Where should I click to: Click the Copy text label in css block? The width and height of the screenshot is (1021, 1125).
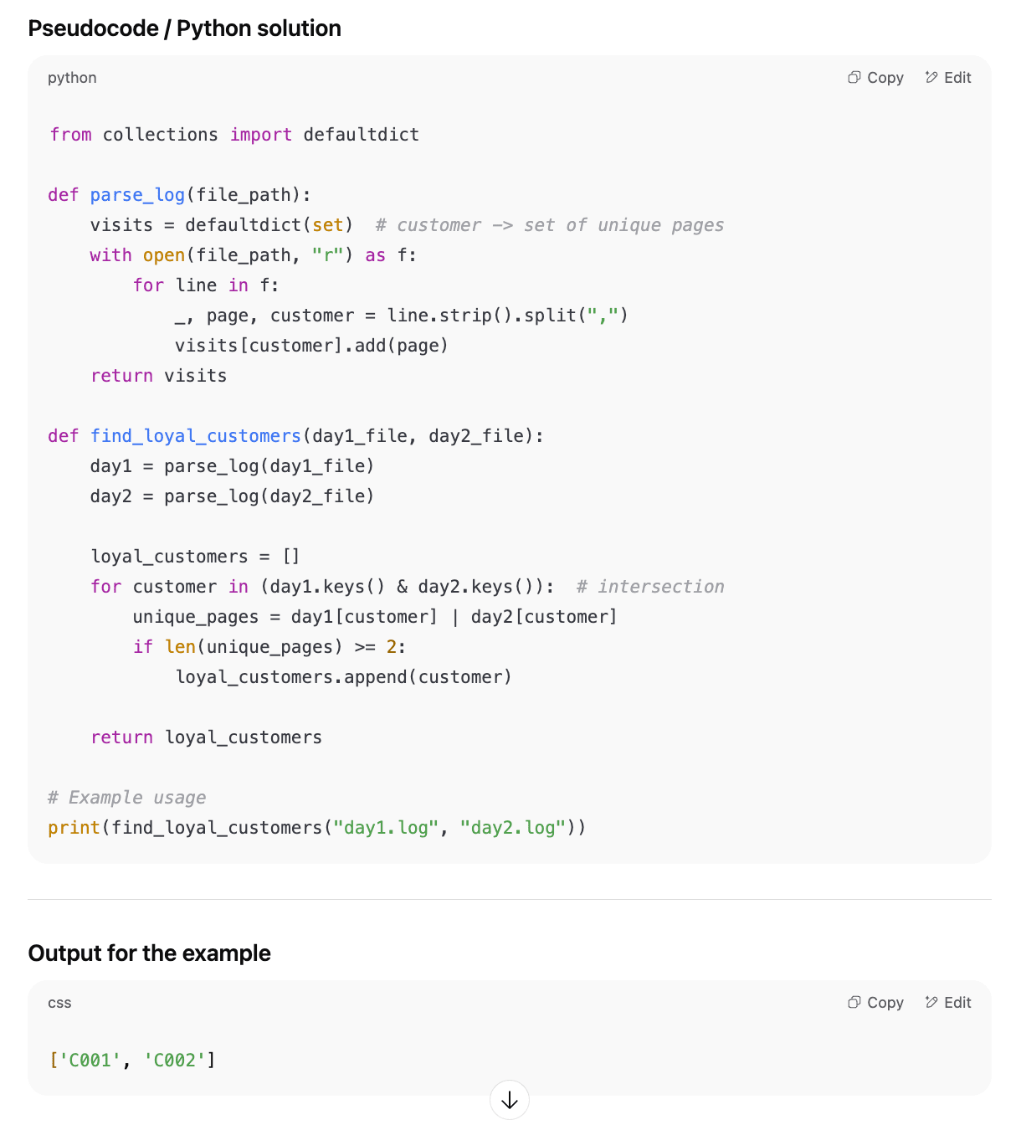coord(885,1003)
